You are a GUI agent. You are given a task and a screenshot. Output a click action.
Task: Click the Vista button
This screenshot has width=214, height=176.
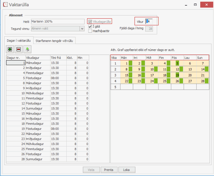point(91,170)
